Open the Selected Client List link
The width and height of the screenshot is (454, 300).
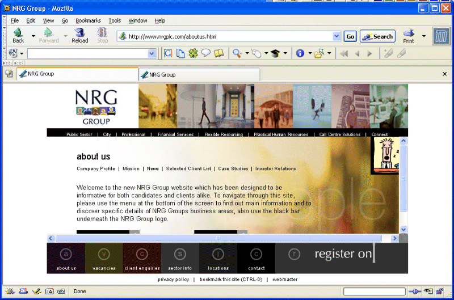tap(188, 168)
